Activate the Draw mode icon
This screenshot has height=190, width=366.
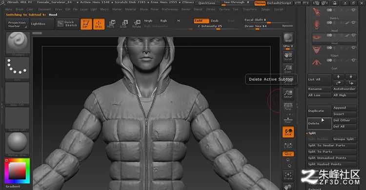tap(99, 24)
